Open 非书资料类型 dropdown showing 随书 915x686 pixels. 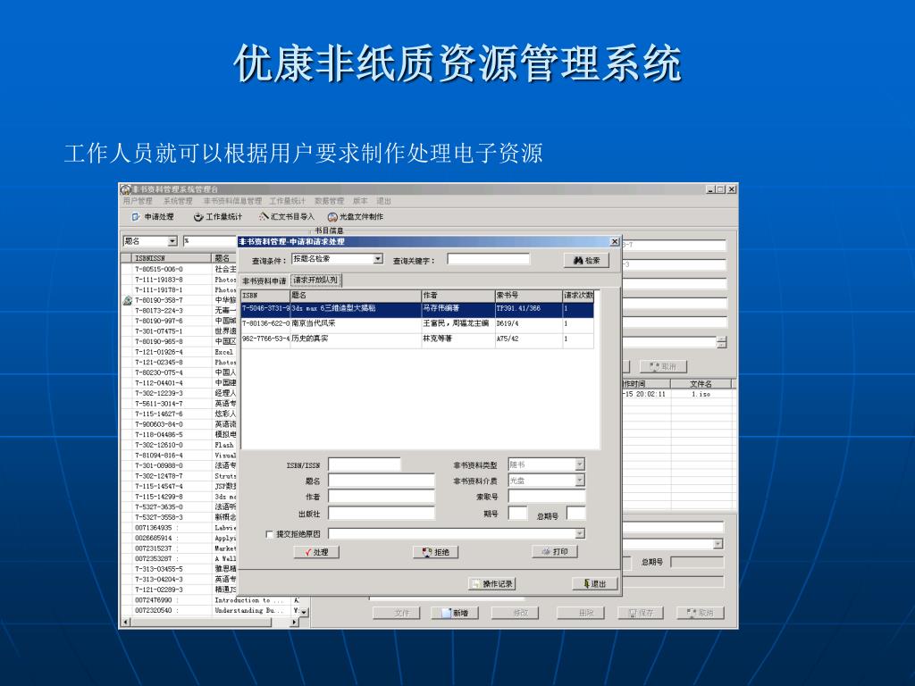coord(579,464)
